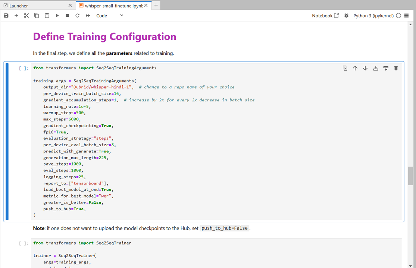This screenshot has width=416, height=268.
Task: Place cursor on the output_dir line
Action: tap(139, 87)
